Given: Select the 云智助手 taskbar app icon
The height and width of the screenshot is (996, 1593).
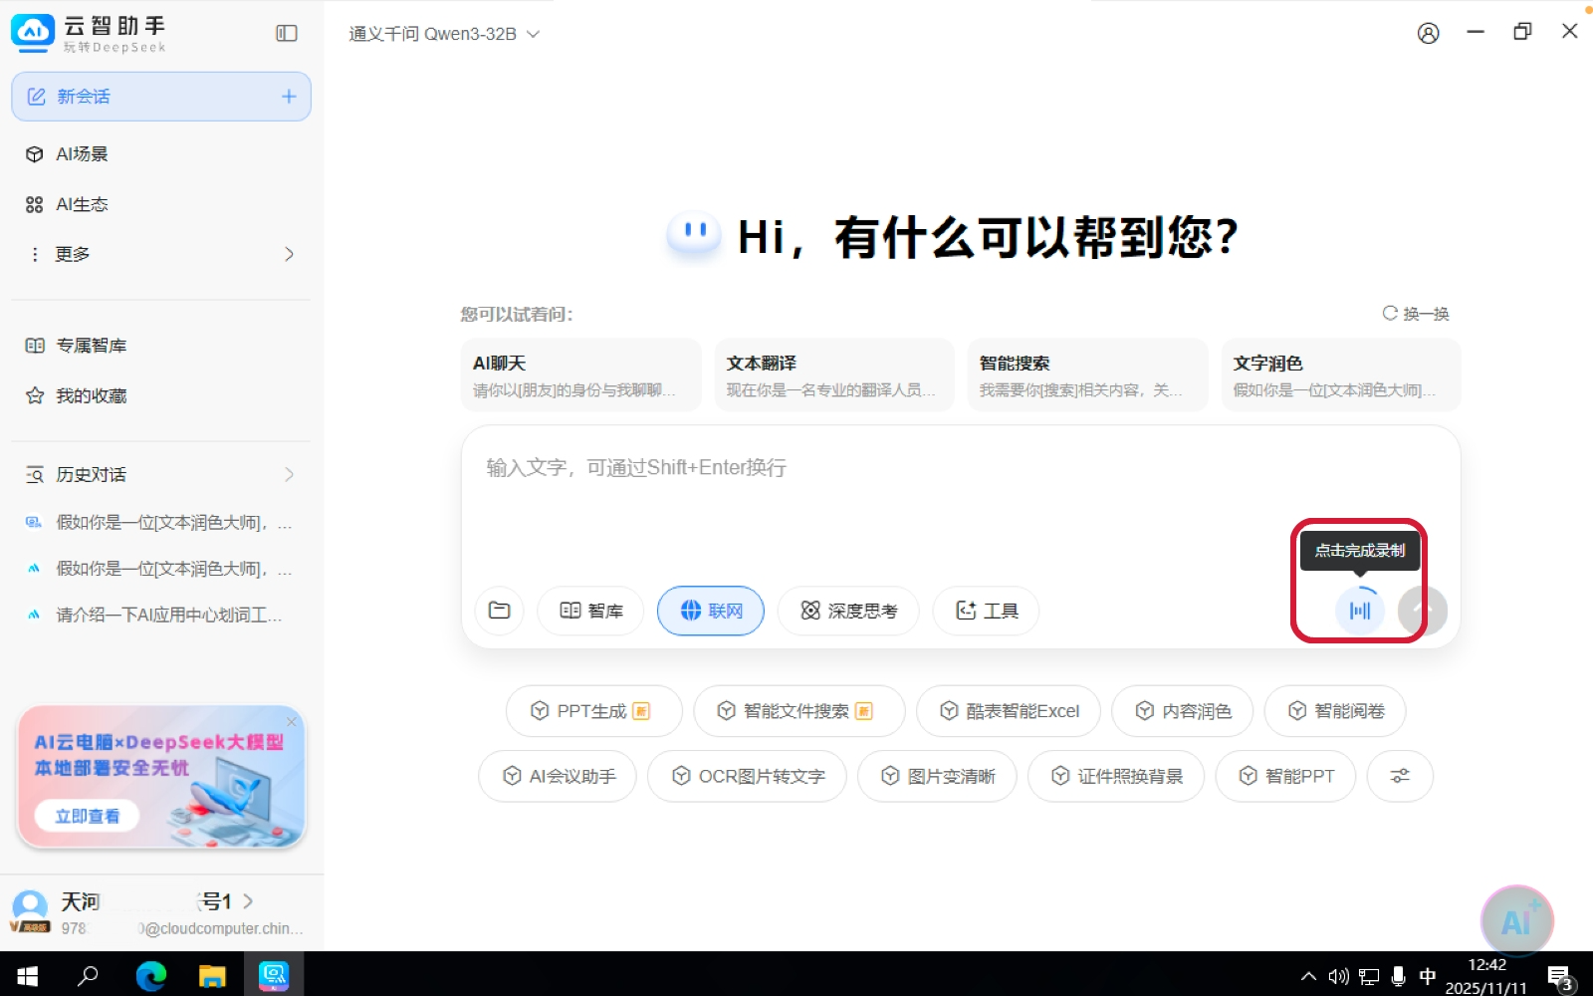Looking at the screenshot, I should (273, 975).
